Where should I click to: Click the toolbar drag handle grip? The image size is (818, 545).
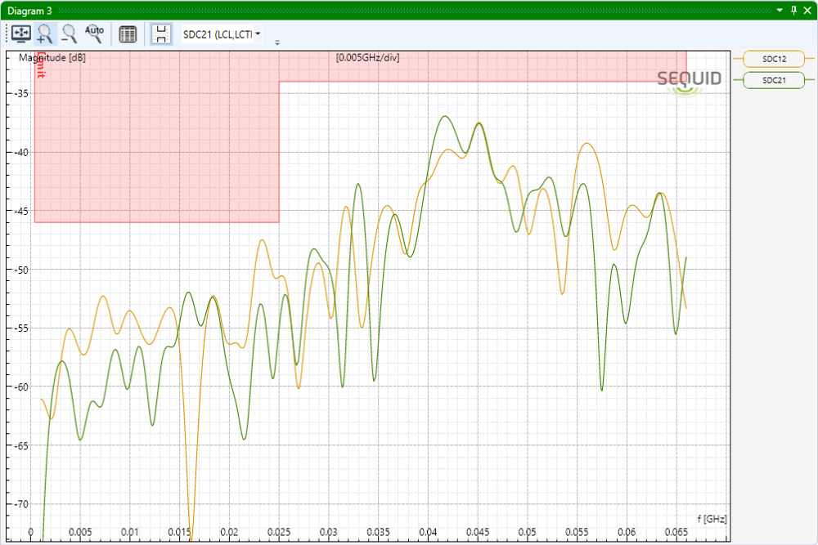(7, 34)
